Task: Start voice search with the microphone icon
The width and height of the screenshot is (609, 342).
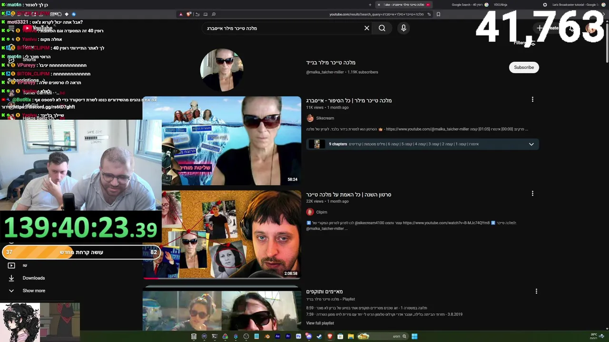Action: [x=403, y=28]
